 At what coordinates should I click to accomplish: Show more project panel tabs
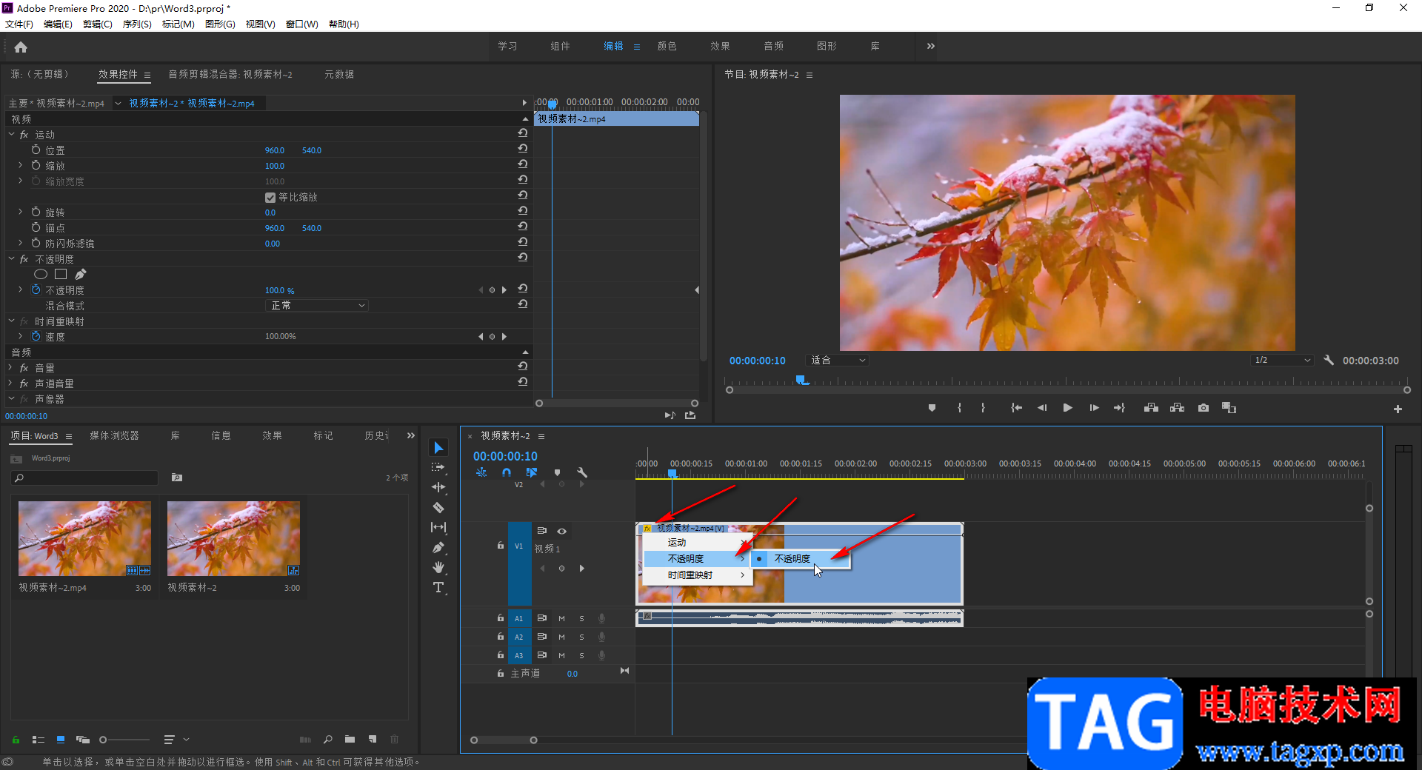coord(411,436)
